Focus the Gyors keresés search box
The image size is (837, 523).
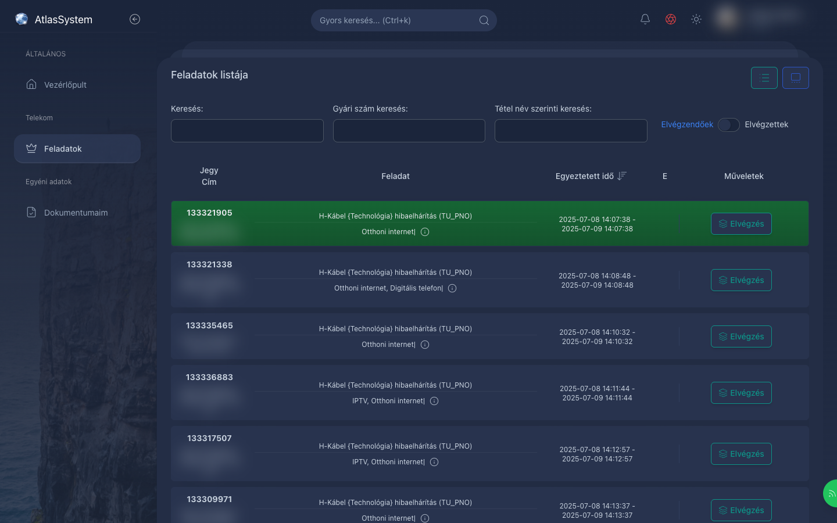tap(404, 20)
